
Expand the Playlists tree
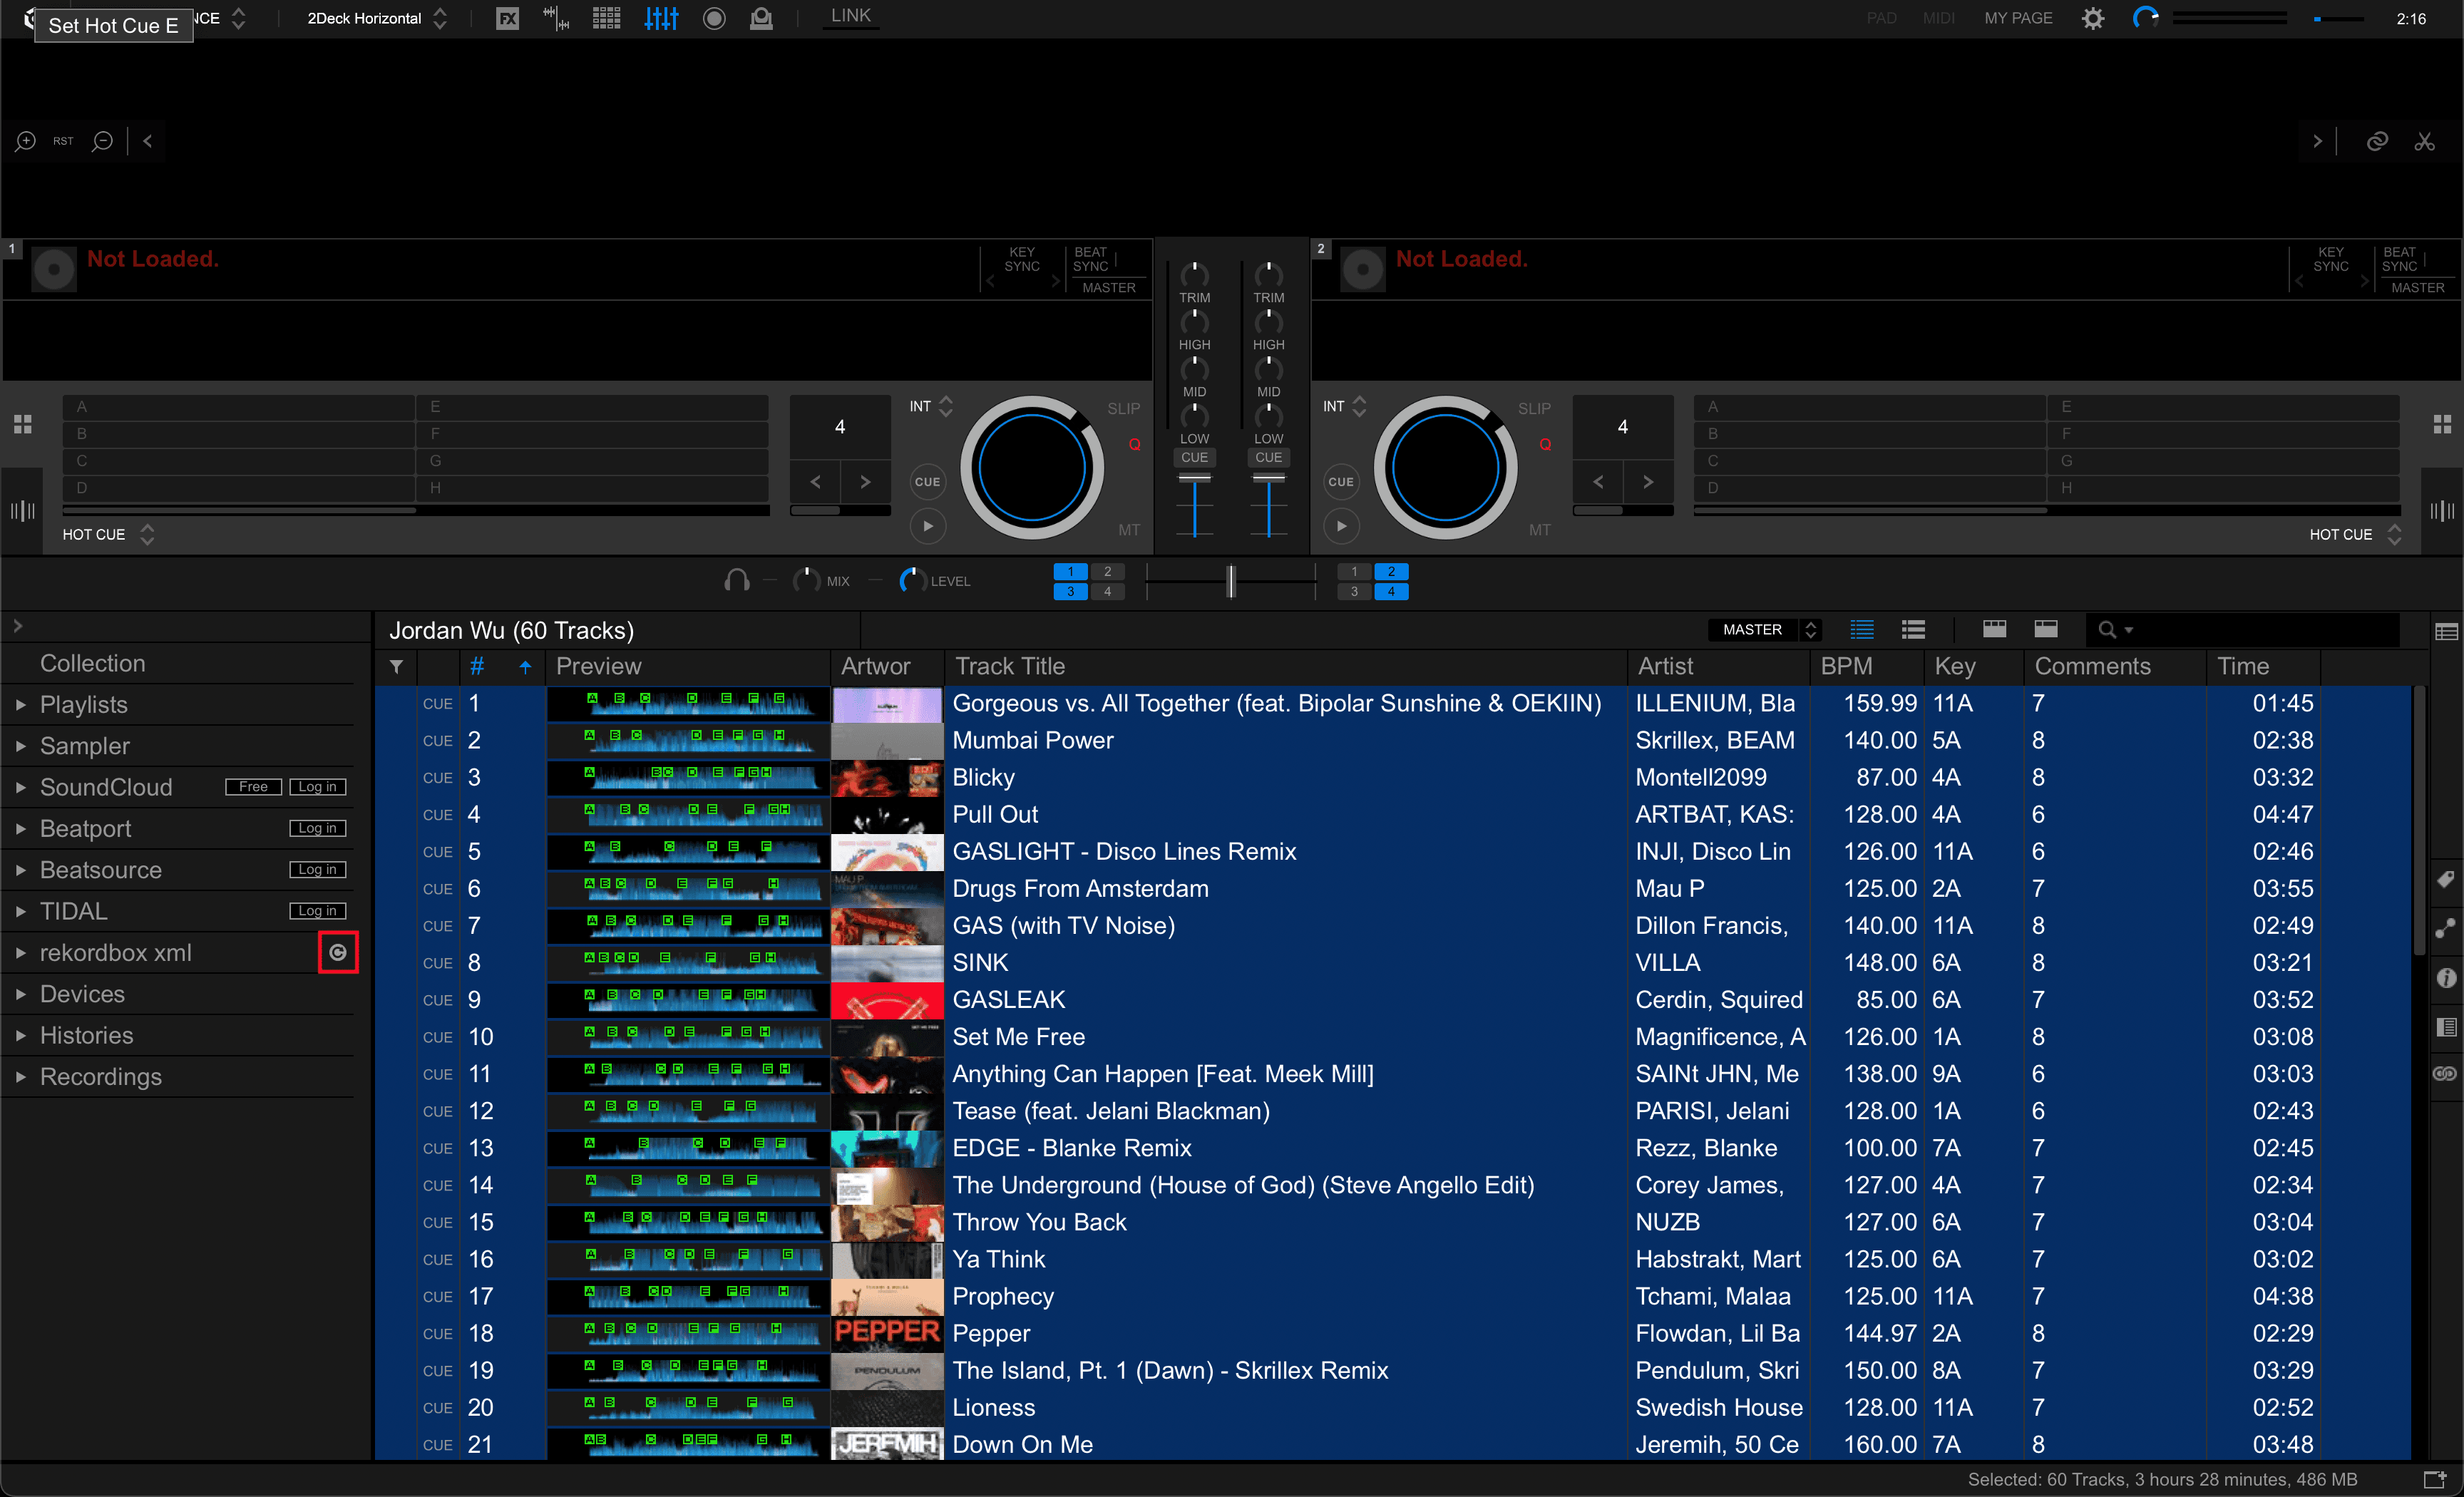21,705
